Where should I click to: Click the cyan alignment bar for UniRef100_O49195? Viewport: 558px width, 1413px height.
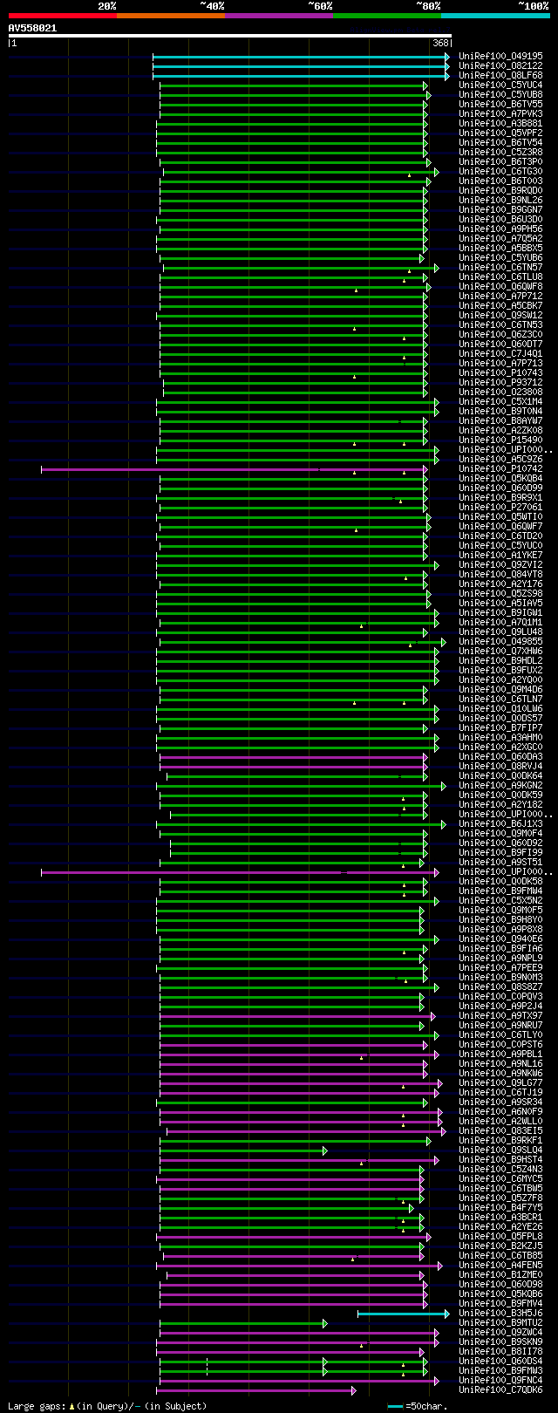point(301,57)
